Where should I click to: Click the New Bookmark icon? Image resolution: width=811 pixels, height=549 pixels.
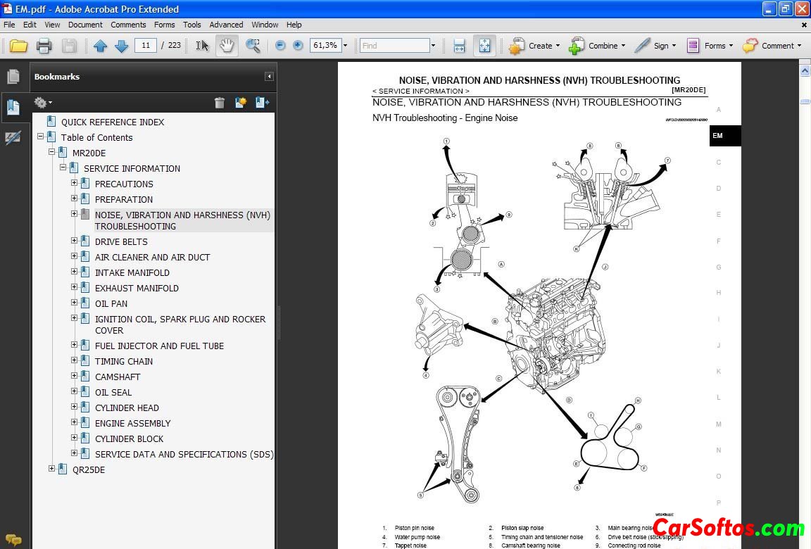tap(241, 103)
